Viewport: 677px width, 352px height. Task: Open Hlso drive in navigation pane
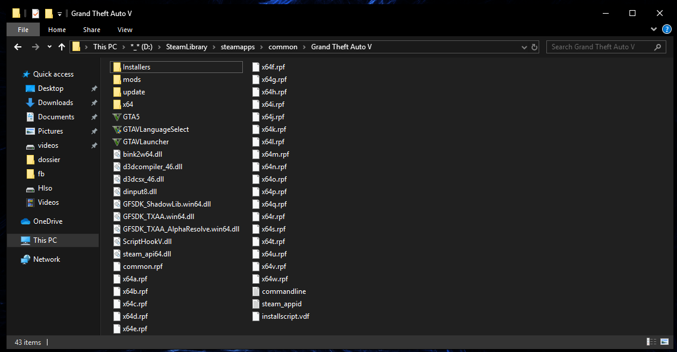45,188
